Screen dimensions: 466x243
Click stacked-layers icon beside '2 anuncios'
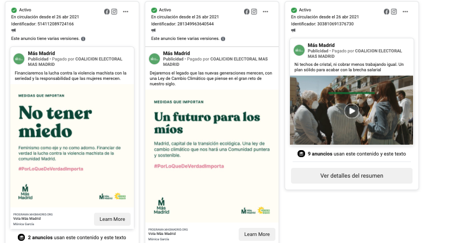pyautogui.click(x=21, y=238)
